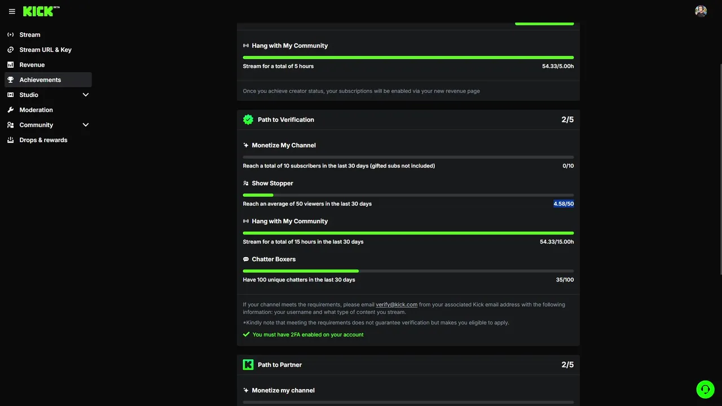Expand the Studio submenu chevron
722x406 pixels.
click(x=86, y=95)
